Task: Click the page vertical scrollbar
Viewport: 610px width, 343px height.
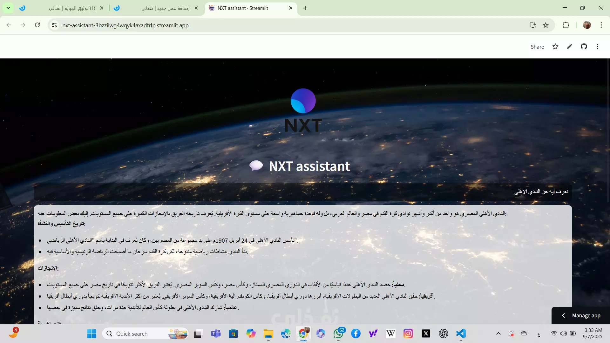Action: click(x=608, y=130)
